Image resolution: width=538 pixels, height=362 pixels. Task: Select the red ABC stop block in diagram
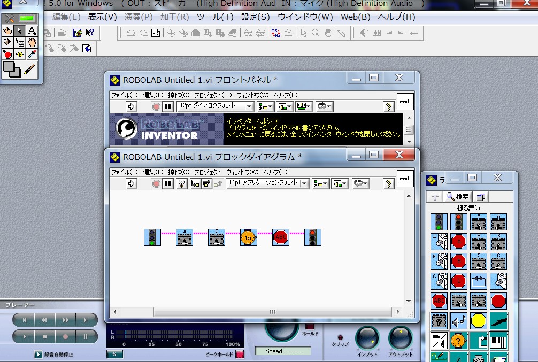coord(281,237)
